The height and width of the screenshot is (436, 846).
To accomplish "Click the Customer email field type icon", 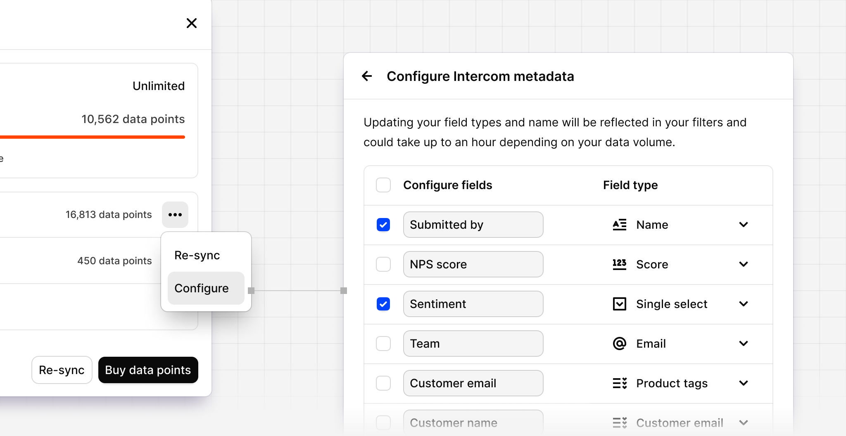I will click(x=619, y=422).
